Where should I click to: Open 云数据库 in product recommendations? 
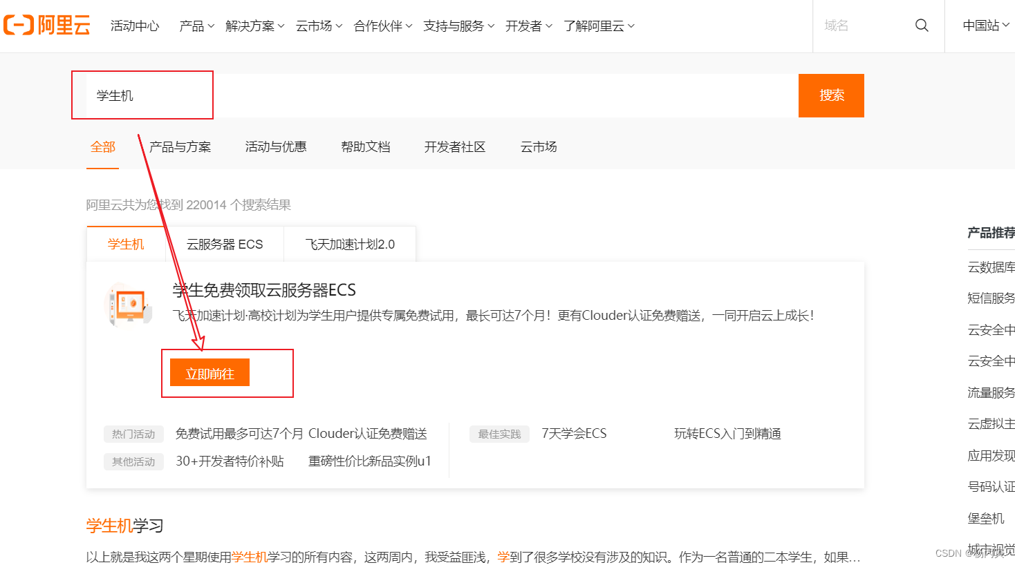click(991, 267)
